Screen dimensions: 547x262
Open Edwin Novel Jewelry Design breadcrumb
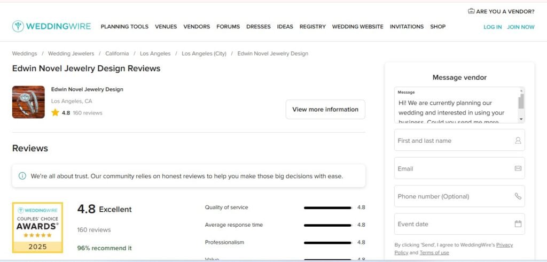[273, 53]
